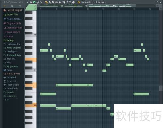Image resolution: width=163 pixels, height=128 pixels.
Task: Click bar 10 on the timeline ruler
Action: pos(57,9)
